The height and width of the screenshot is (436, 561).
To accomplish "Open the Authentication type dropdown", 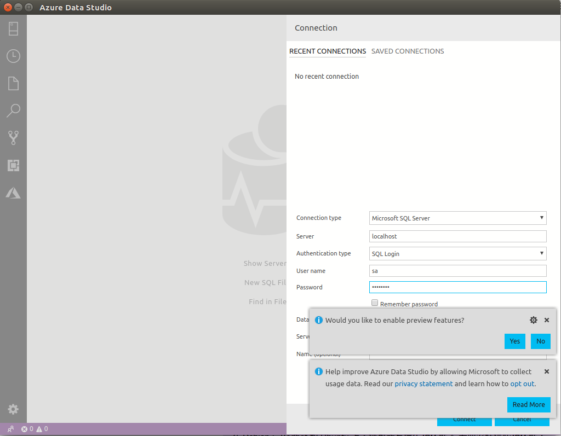I will (457, 253).
